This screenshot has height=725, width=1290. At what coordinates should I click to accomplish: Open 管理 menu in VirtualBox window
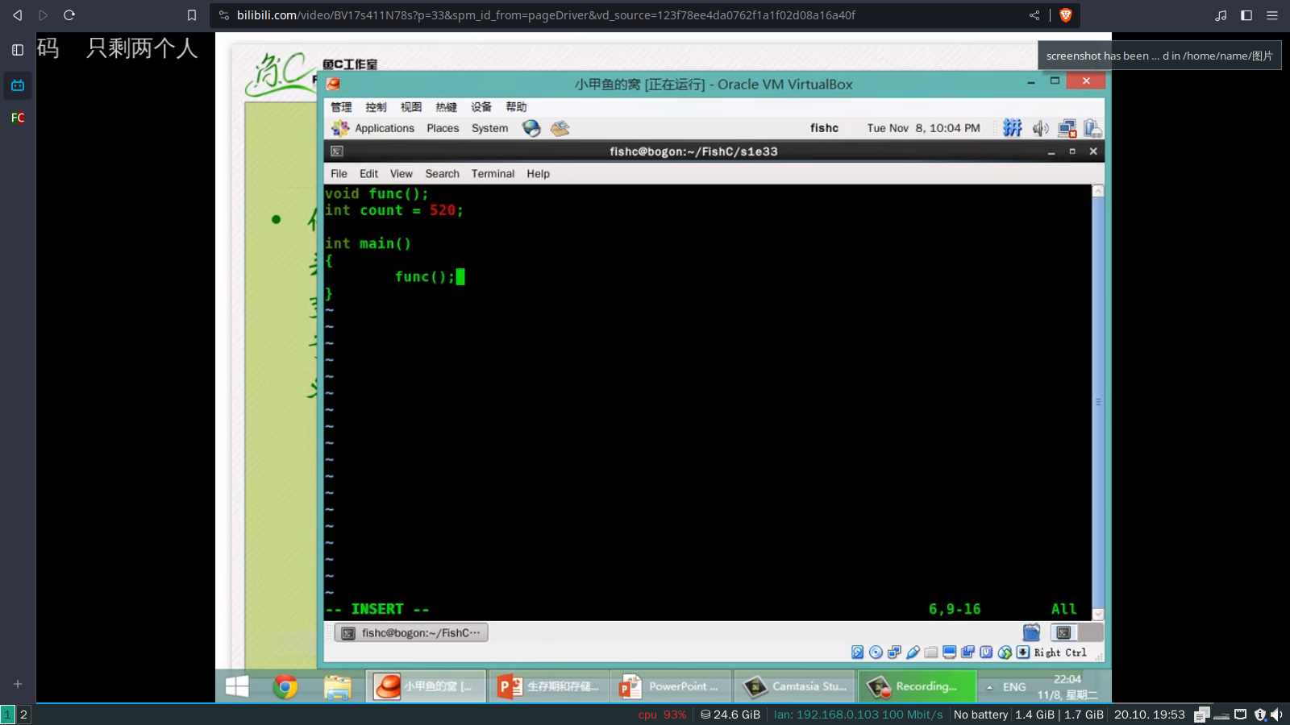pyautogui.click(x=341, y=107)
